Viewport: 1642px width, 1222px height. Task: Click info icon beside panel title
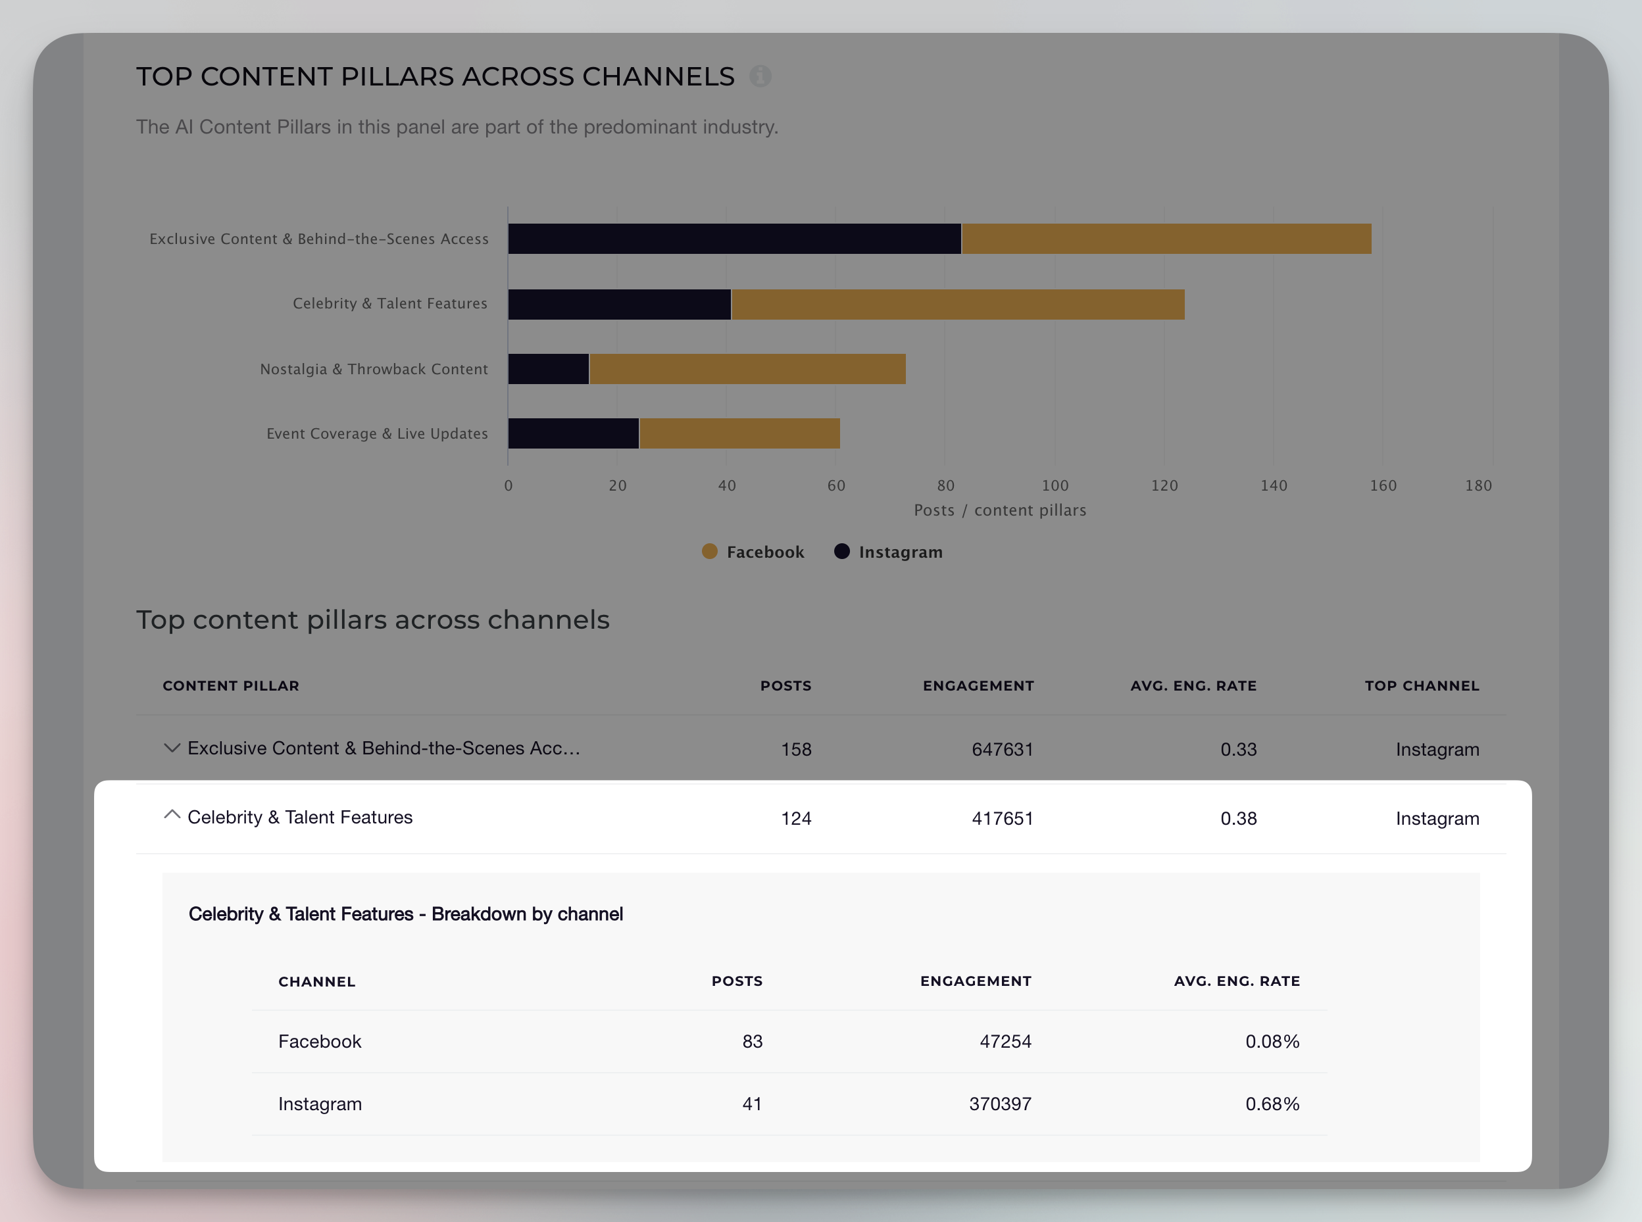[760, 76]
